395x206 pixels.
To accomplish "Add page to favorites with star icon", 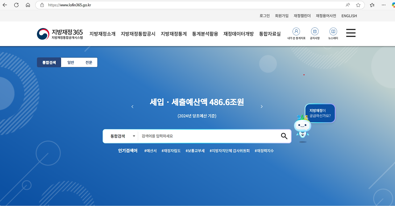I will click(358, 5).
